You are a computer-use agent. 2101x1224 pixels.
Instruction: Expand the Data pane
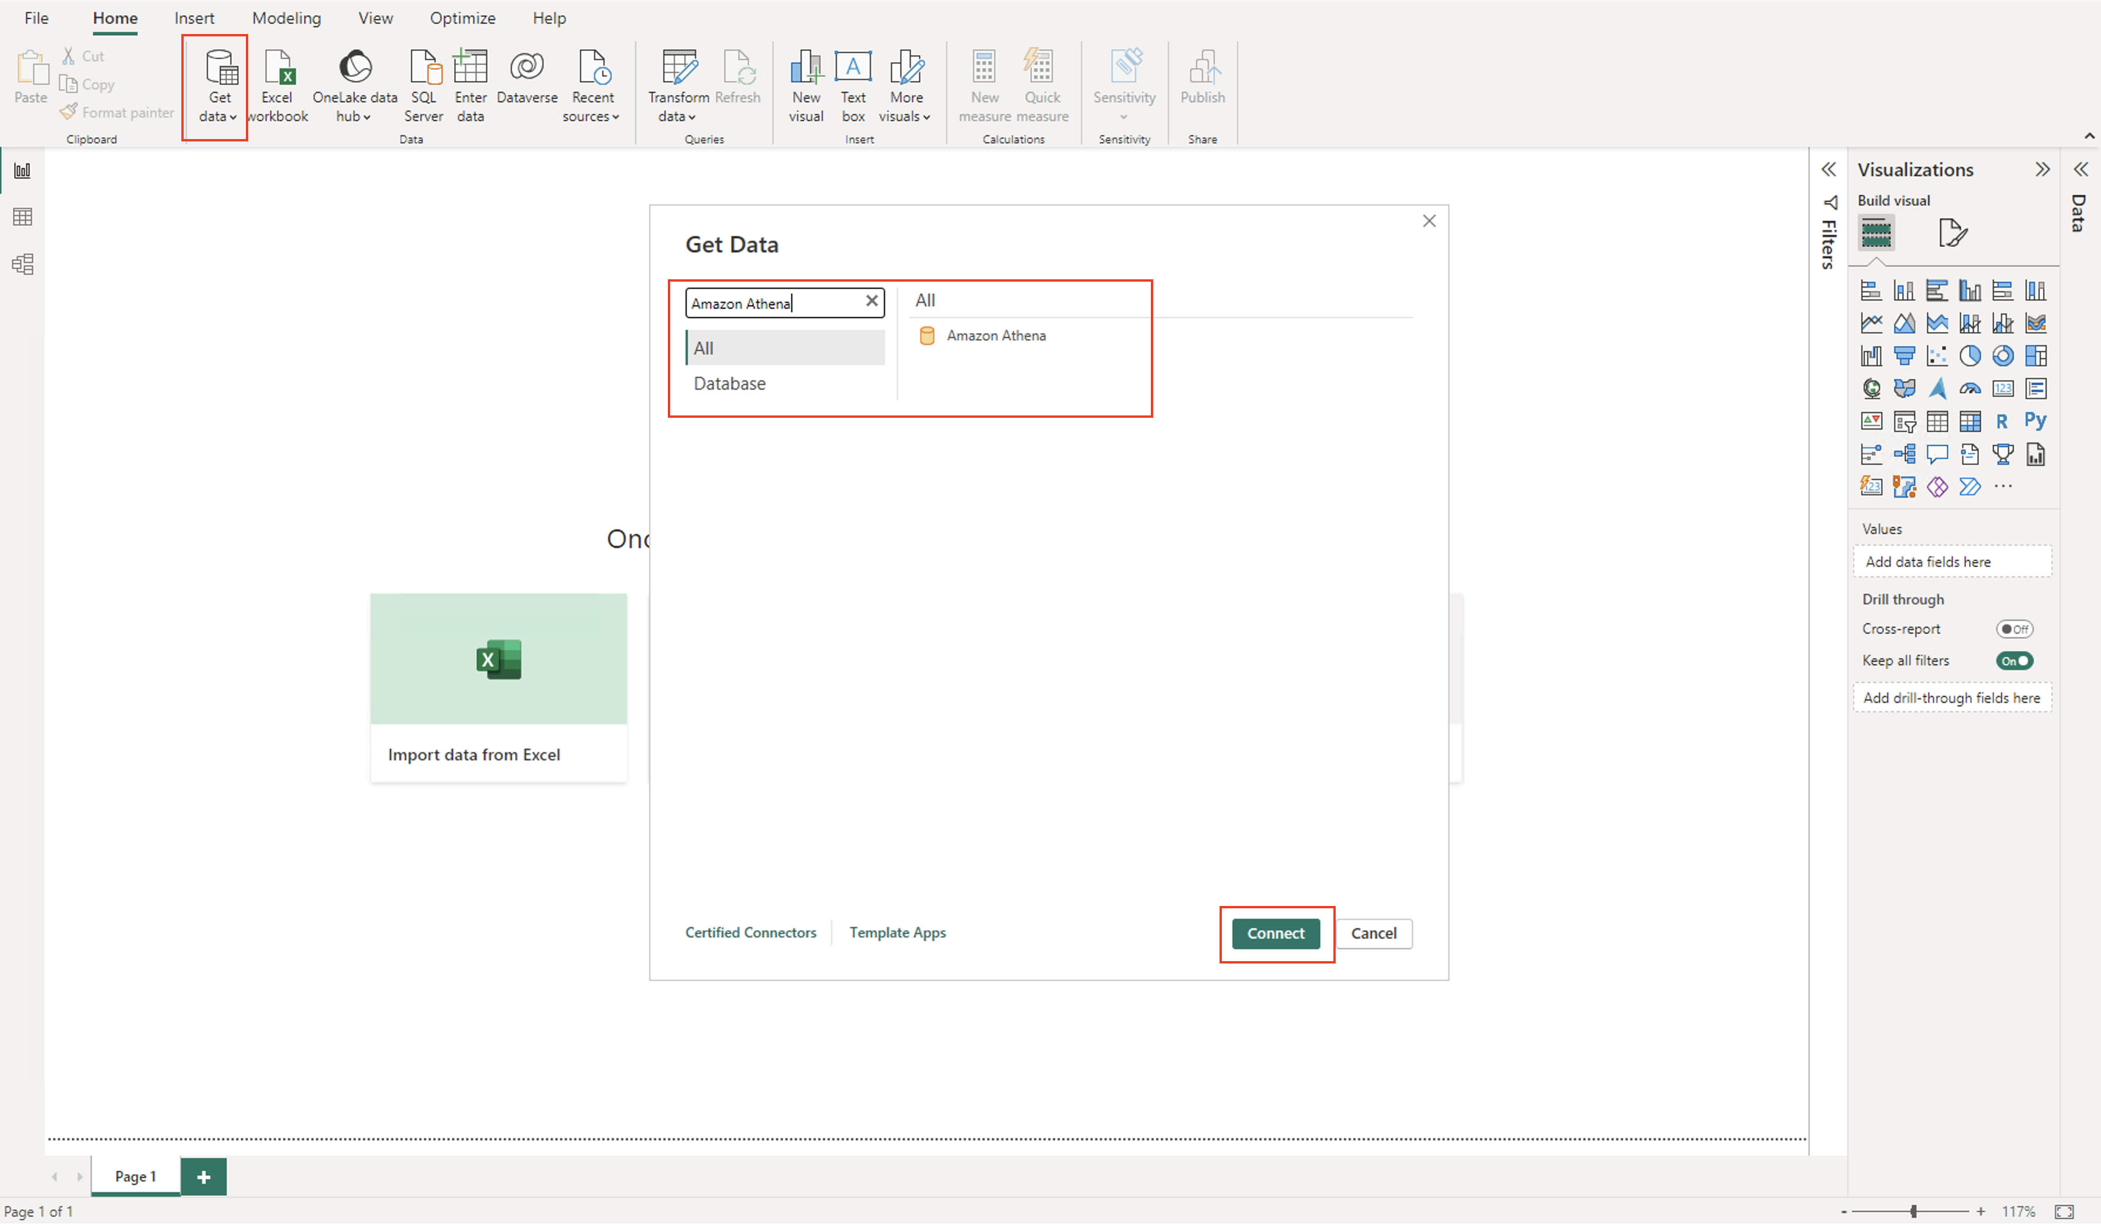point(2081,170)
